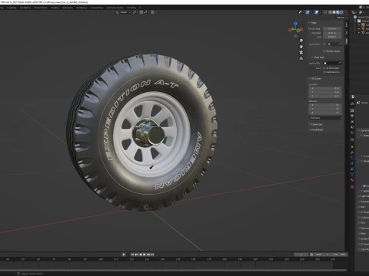369x276 pixels.
Task: Click blue Z axis on navigation gizmo
Action: click(295, 24)
